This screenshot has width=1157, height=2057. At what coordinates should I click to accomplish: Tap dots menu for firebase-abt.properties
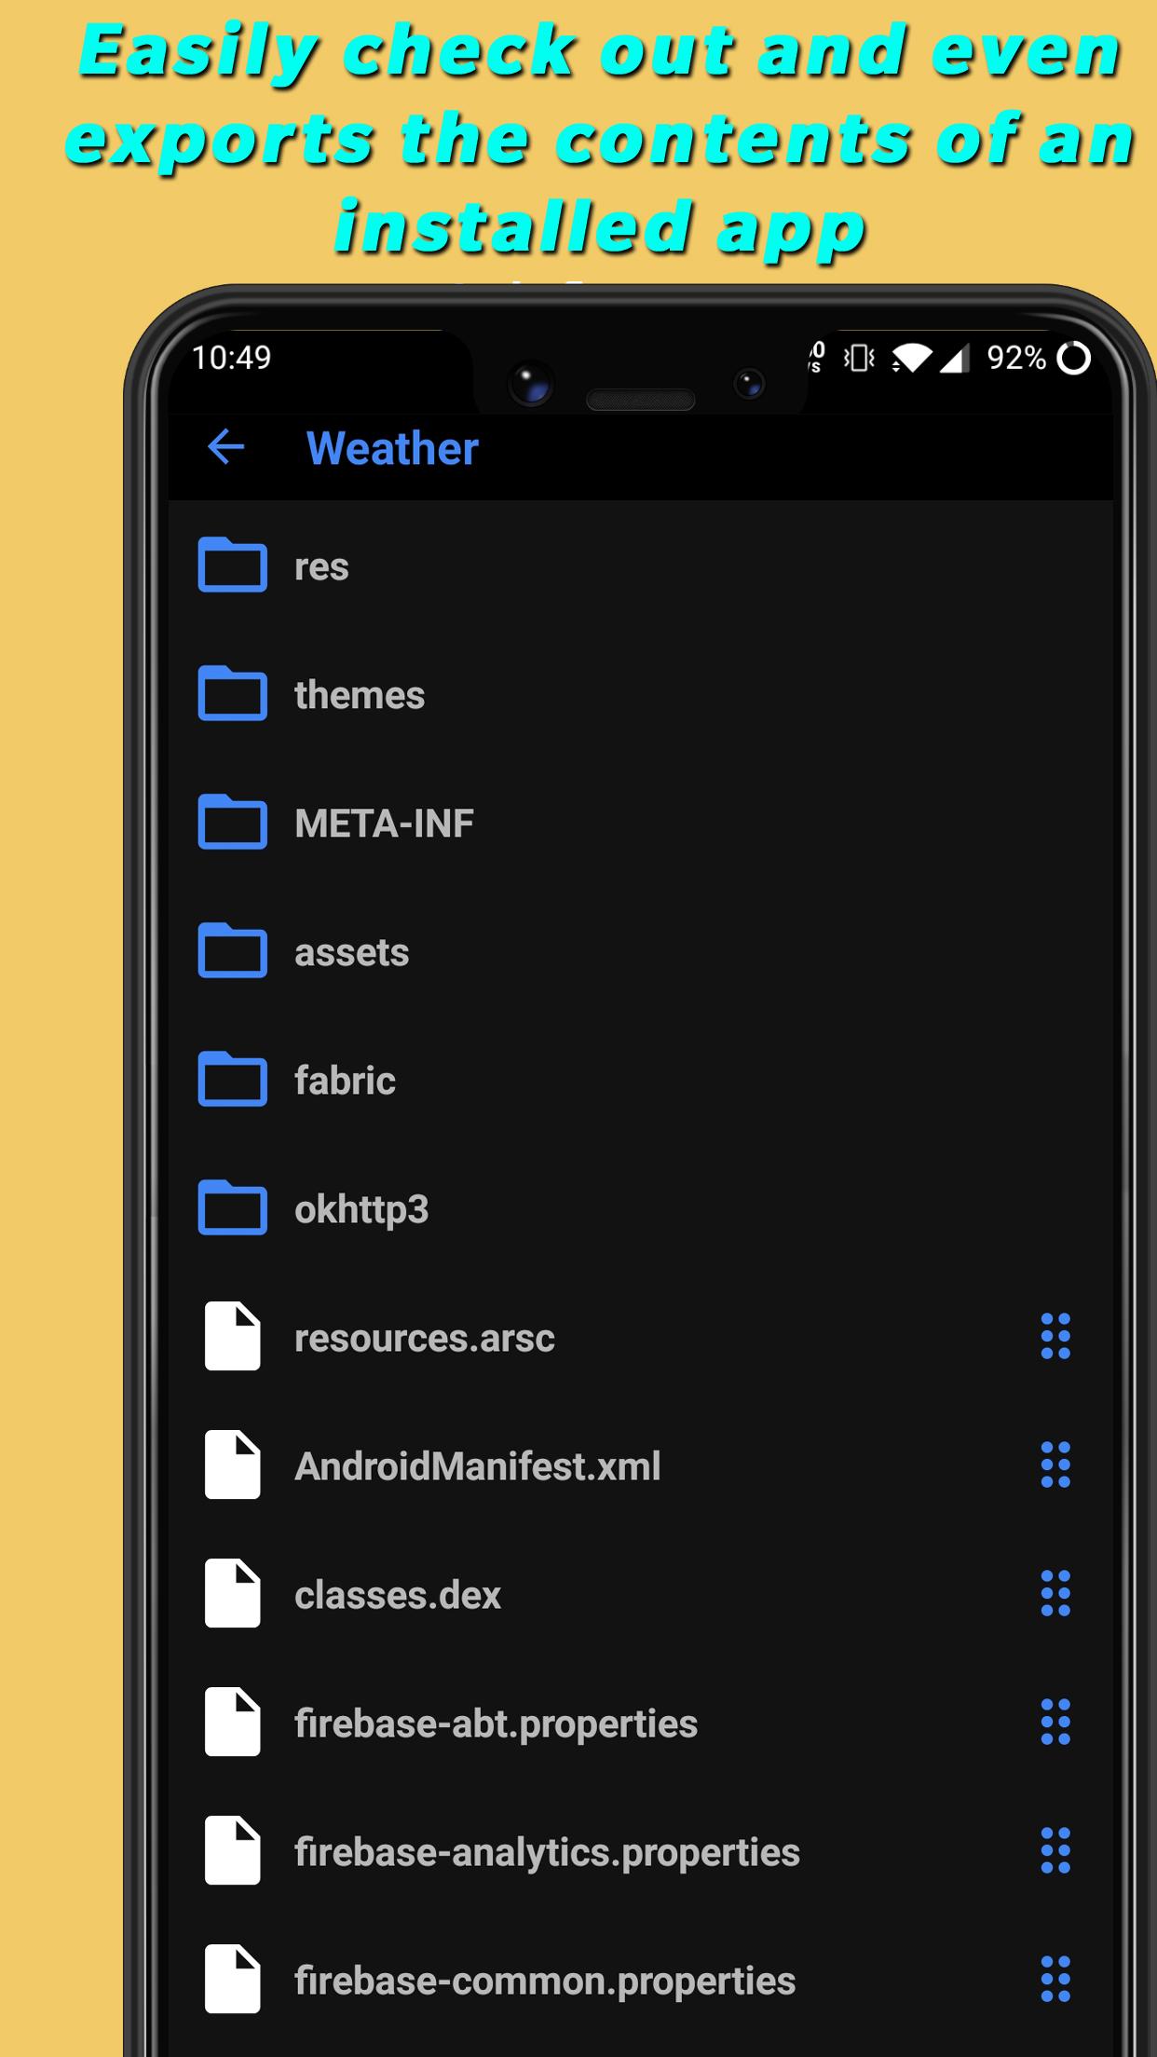pyautogui.click(x=1055, y=1723)
